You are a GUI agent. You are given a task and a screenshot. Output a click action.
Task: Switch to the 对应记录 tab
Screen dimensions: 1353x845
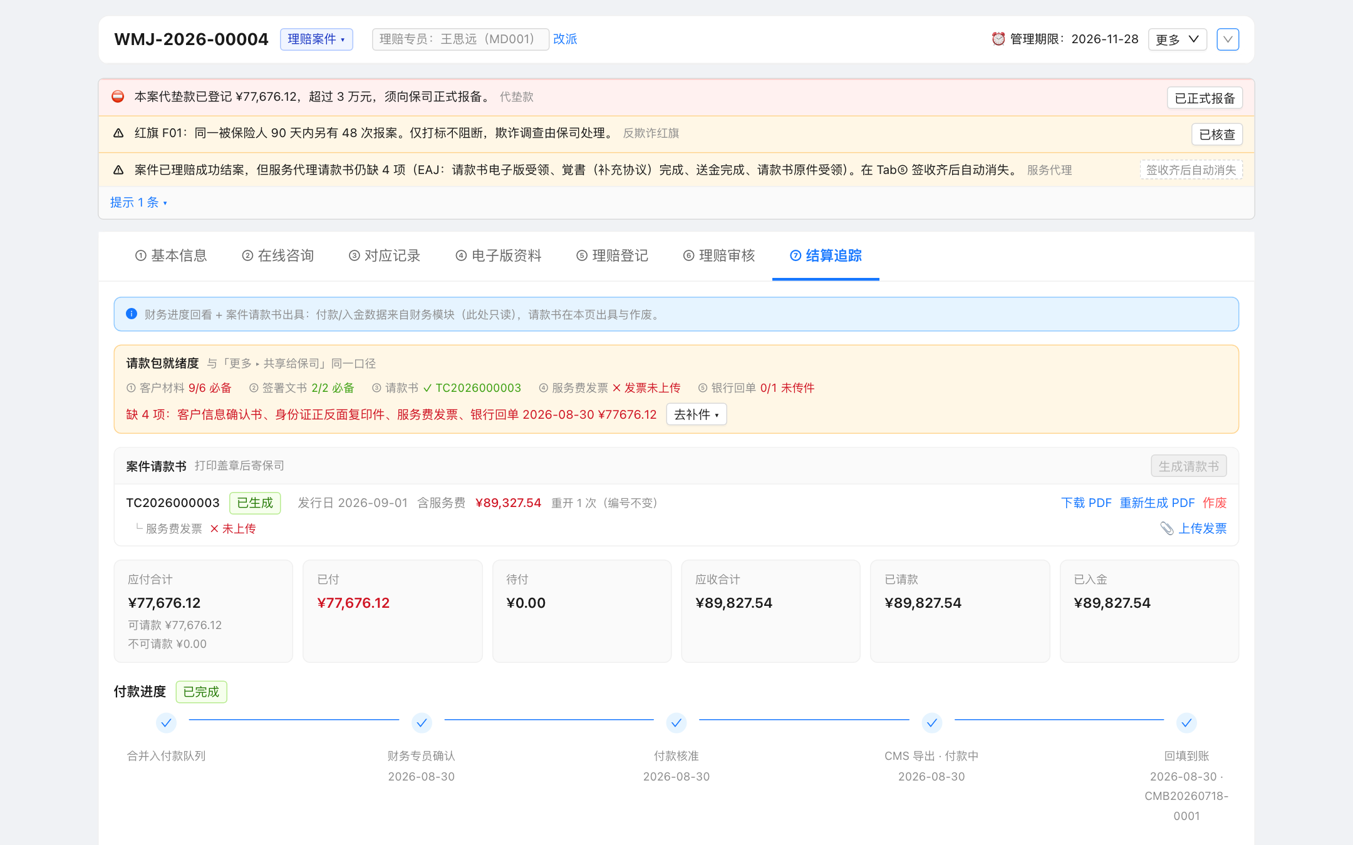pos(385,255)
